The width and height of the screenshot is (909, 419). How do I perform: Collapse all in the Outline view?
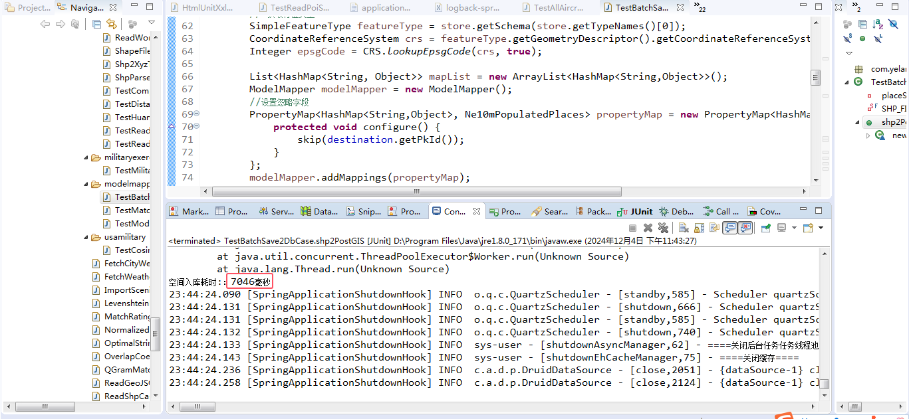pyautogui.click(x=862, y=24)
